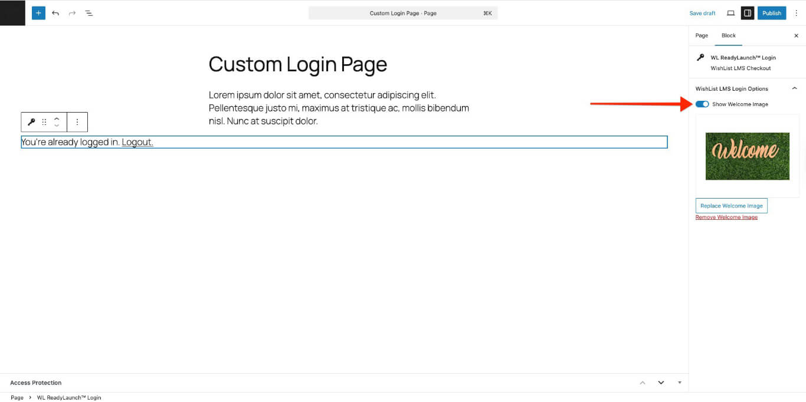Disable the Show Welcome Image toggle
The height and width of the screenshot is (402, 806).
(702, 104)
